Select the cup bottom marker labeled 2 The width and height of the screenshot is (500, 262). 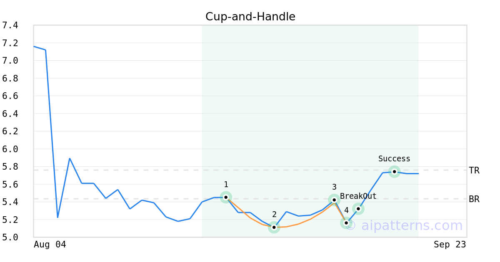tap(274, 227)
